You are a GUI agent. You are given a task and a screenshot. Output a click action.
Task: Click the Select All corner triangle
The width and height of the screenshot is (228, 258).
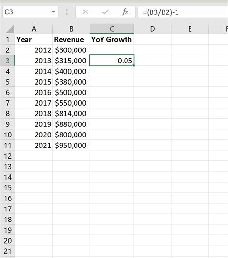(10, 29)
